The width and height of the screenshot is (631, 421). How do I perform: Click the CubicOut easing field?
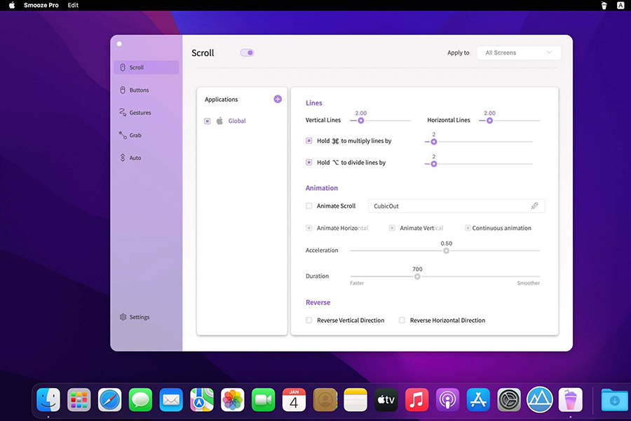(x=456, y=206)
